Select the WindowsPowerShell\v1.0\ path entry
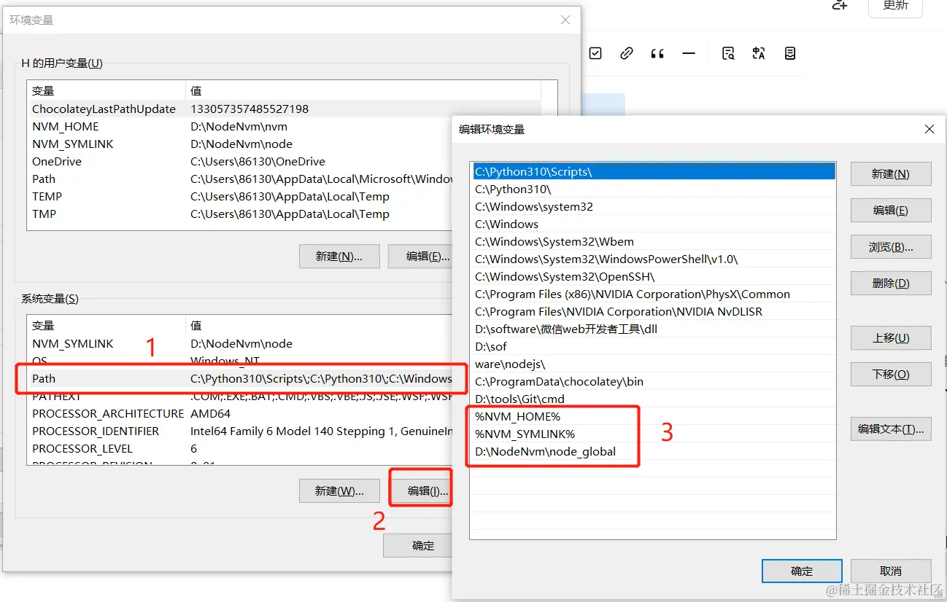The width and height of the screenshot is (947, 602). point(653,259)
